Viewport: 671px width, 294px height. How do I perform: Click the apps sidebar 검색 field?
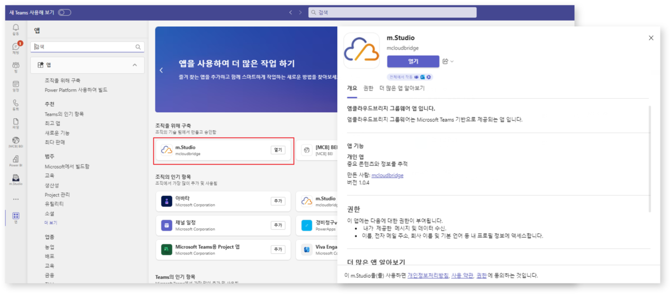tap(88, 47)
